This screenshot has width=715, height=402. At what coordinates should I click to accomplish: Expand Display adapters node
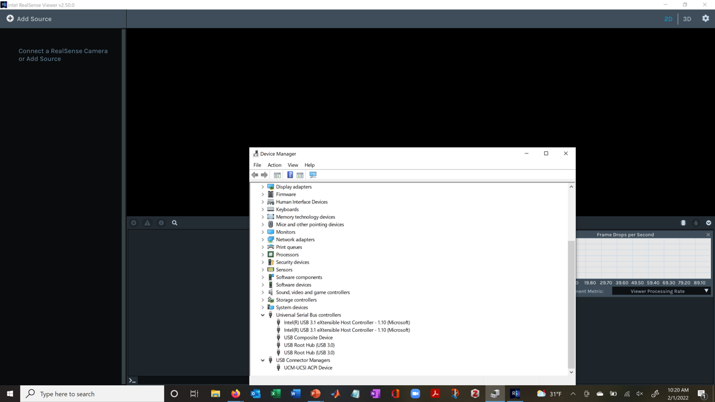tap(263, 187)
